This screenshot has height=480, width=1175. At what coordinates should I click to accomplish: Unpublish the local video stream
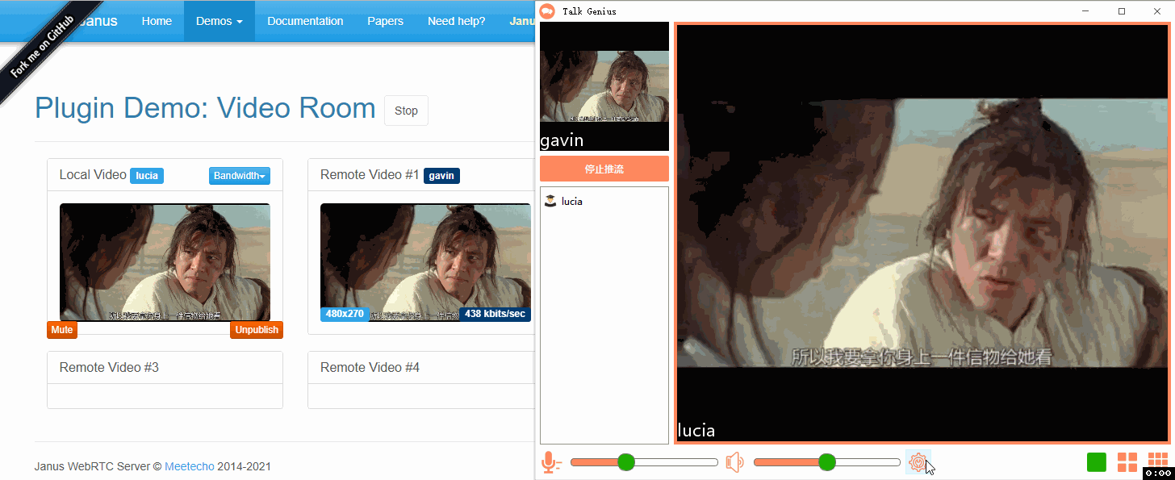(x=257, y=330)
